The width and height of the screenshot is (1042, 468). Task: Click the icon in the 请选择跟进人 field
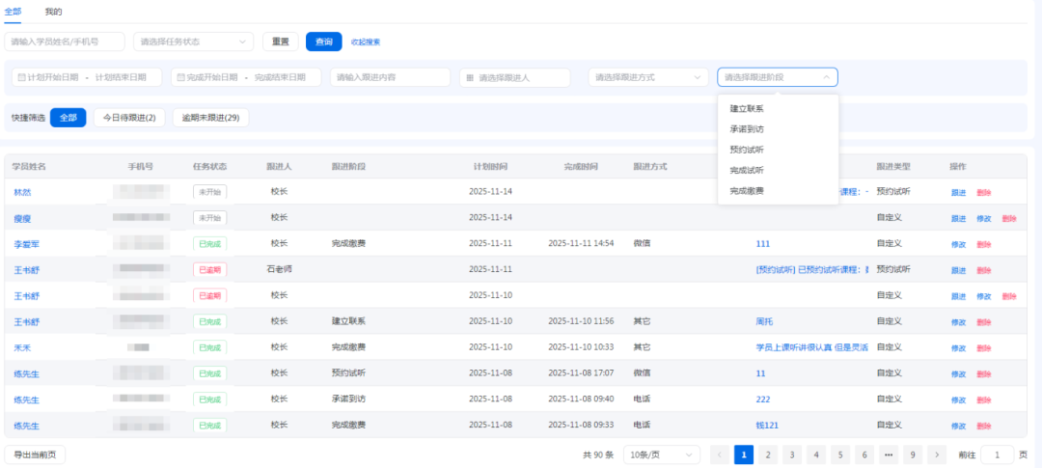tap(470, 77)
